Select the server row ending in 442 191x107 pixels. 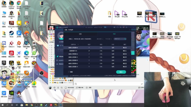[97, 64]
